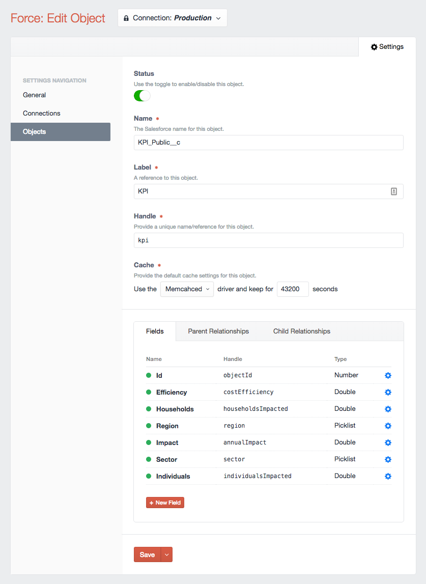Switch to the Settings tab
Viewport: 426px width, 584px height.
click(387, 47)
